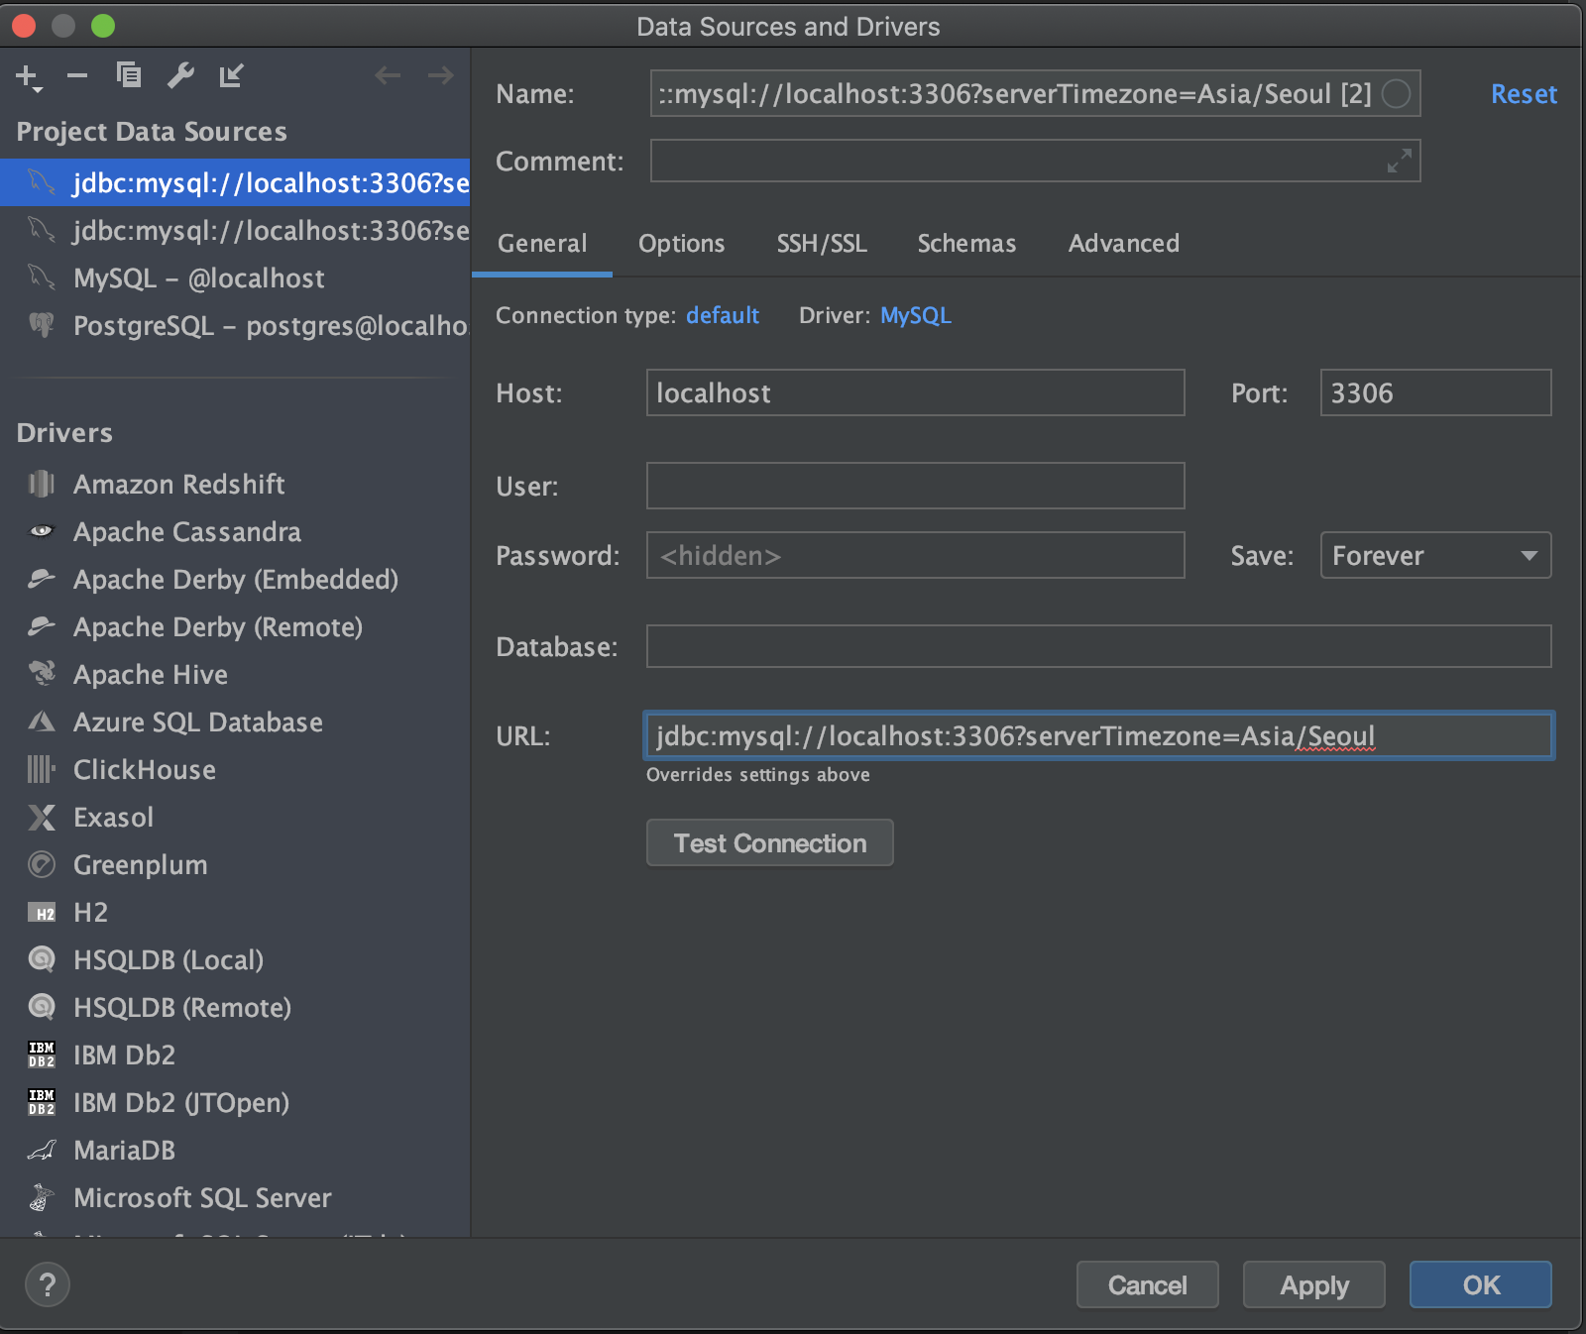This screenshot has width=1586, height=1334.
Task: Click the OK button
Action: 1481,1284
